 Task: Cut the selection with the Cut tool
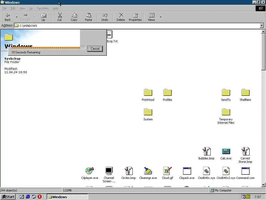[59, 17]
